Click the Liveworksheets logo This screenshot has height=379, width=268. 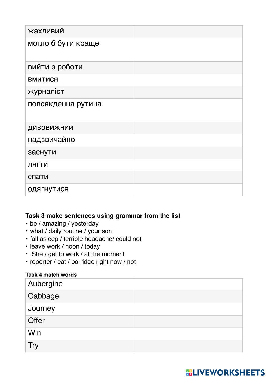(x=225, y=372)
